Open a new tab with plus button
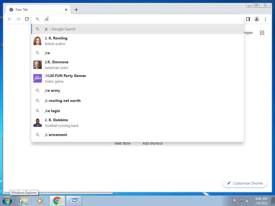275x206 pixels. click(x=76, y=10)
